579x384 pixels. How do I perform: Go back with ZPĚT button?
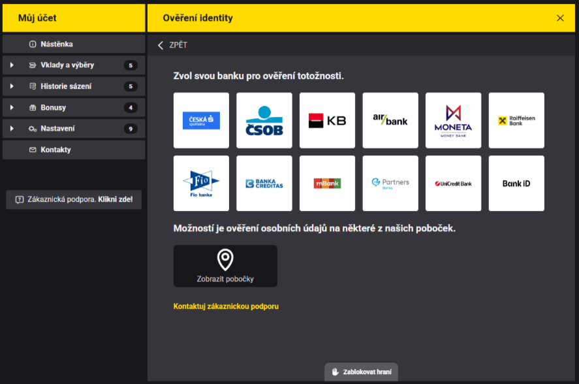[173, 45]
